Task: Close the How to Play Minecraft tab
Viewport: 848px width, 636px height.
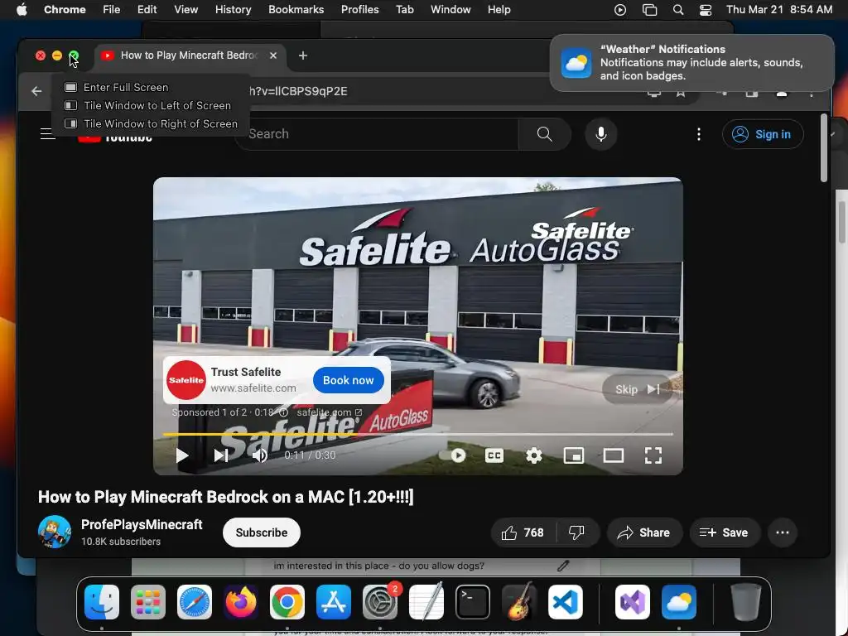Action: tap(273, 55)
